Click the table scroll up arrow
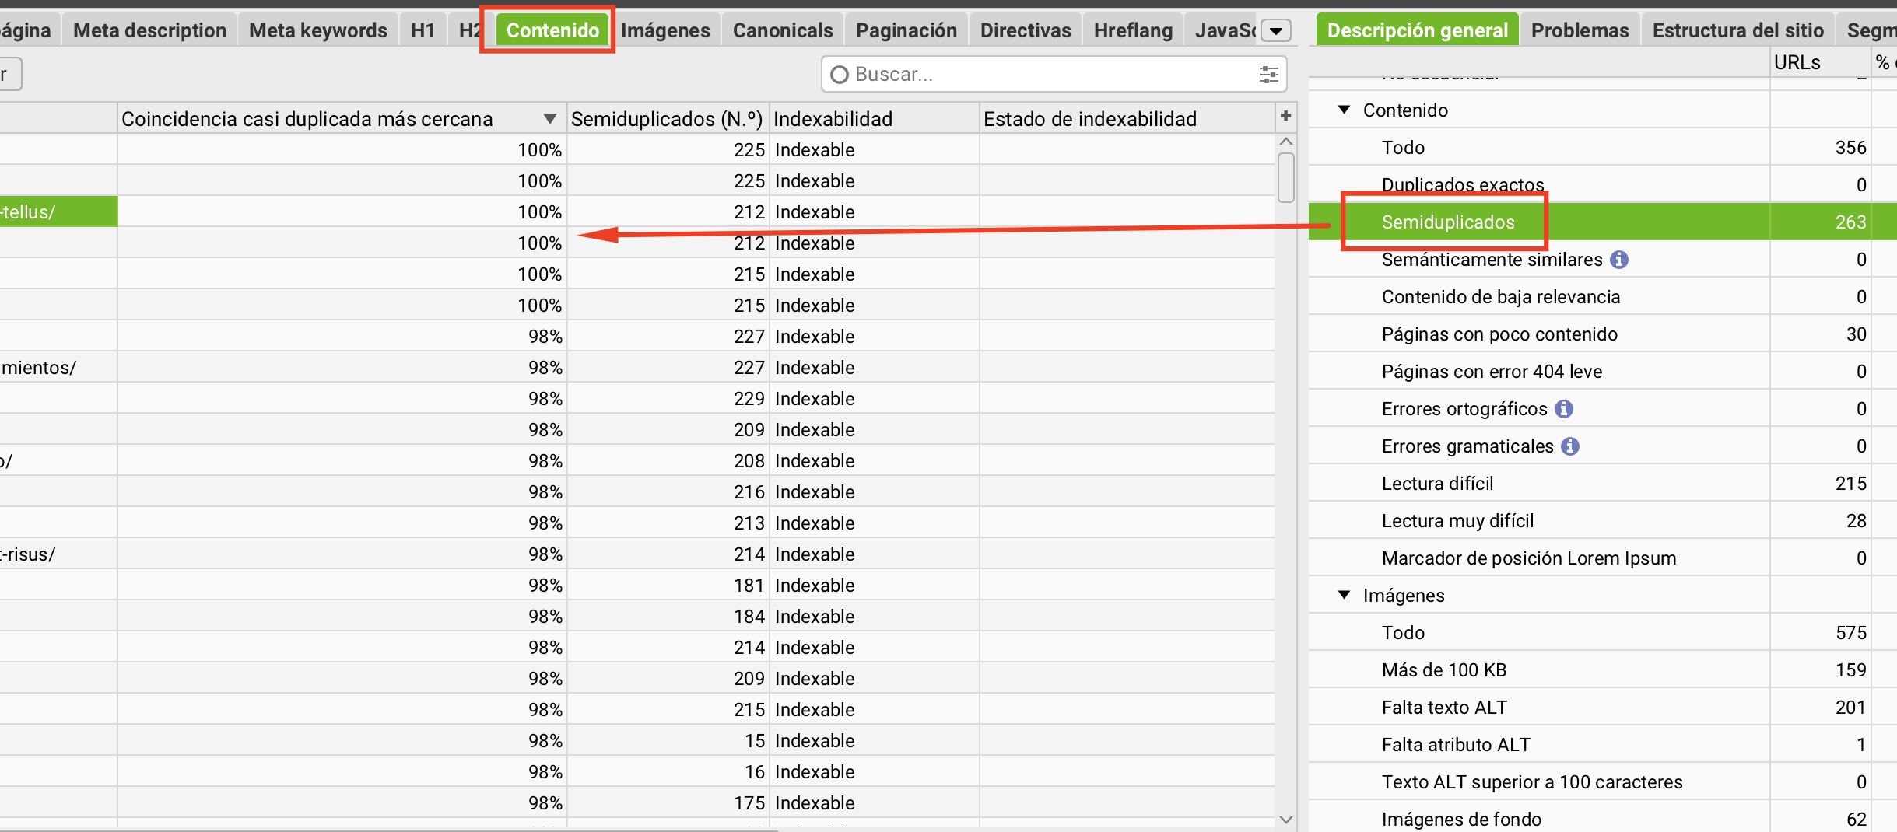Viewport: 1897px width, 832px height. [1286, 142]
